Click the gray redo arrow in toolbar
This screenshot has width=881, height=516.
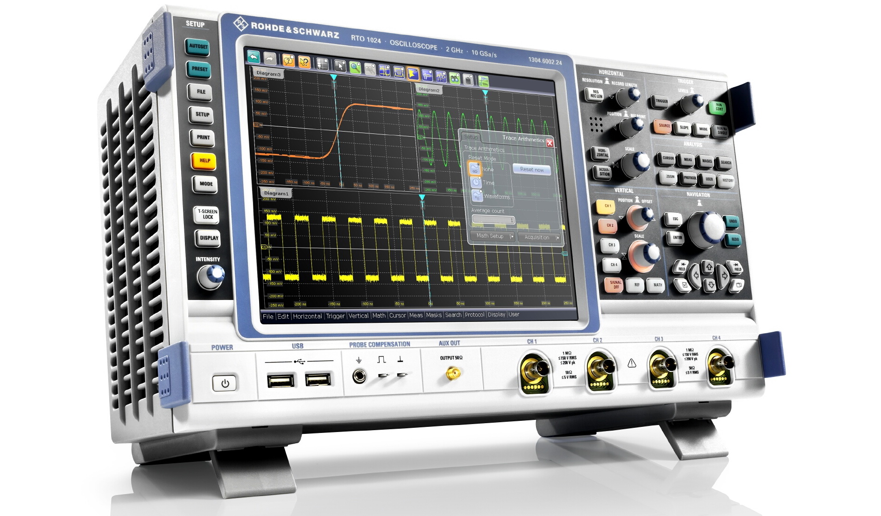tap(269, 58)
